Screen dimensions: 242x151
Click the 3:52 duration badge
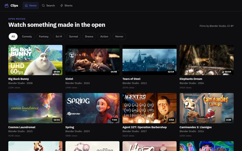click(171, 120)
